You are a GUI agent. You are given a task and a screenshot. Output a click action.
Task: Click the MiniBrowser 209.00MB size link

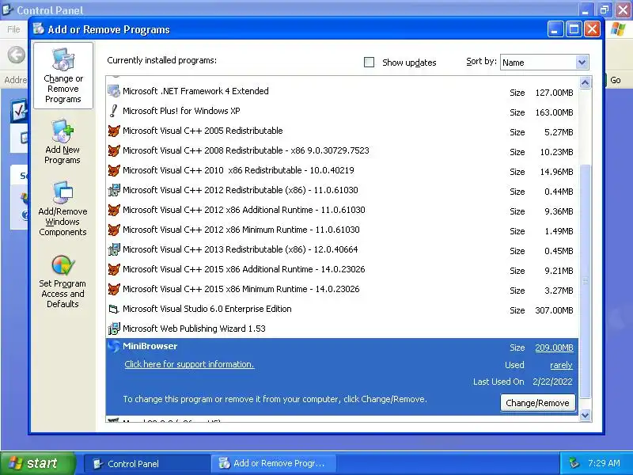pos(554,348)
